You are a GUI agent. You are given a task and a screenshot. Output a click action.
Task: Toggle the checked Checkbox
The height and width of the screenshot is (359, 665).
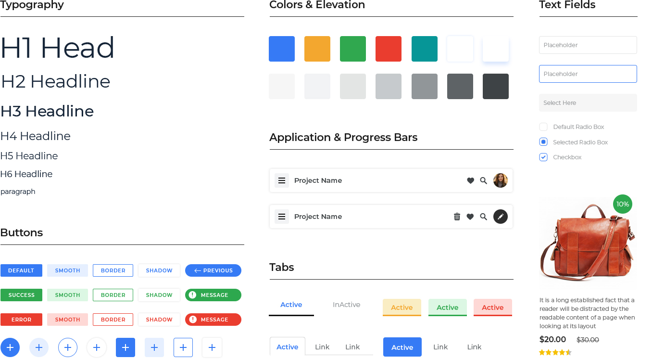(543, 157)
